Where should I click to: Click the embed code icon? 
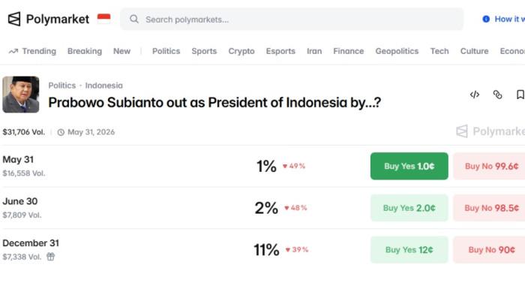tap(475, 95)
